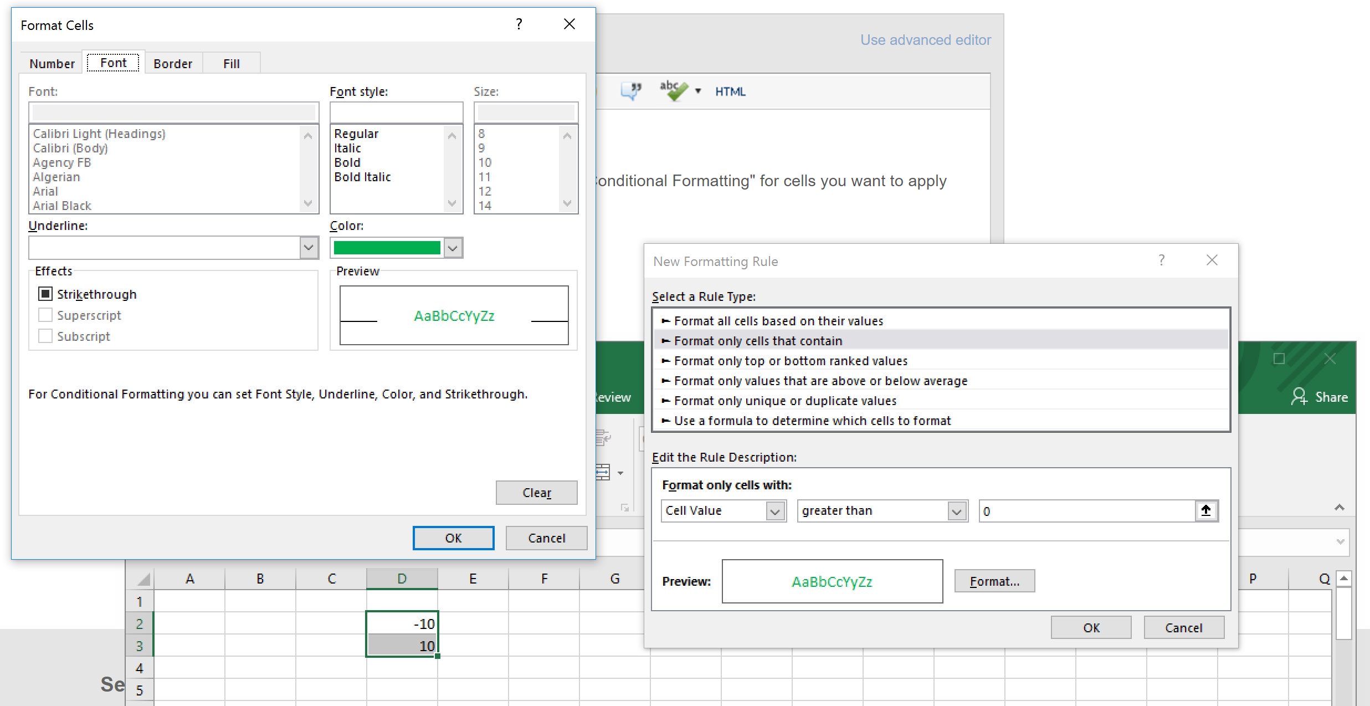Image resolution: width=1370 pixels, height=706 pixels.
Task: Collapse the Excel ribbon with the caret
Action: (x=1340, y=507)
